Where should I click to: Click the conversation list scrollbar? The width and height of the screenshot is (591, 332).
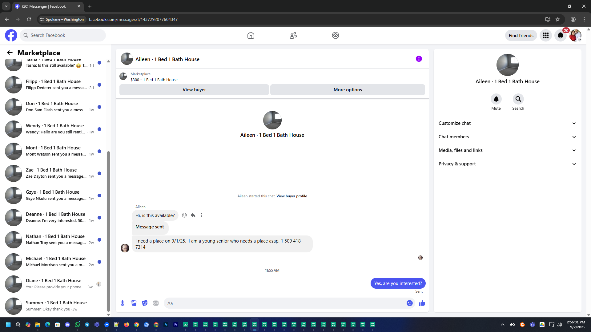click(108, 231)
